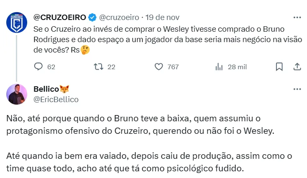Viewport: 307px width, 178px height.
Task: Bookmark the Cruzeiro tweet
Action: pos(279,67)
